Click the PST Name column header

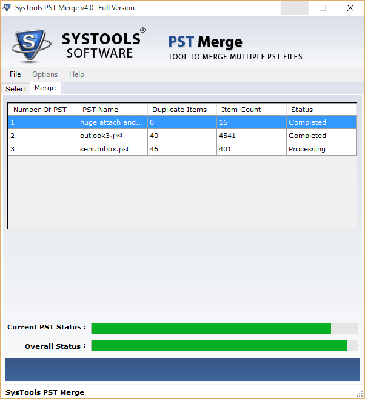(113, 110)
